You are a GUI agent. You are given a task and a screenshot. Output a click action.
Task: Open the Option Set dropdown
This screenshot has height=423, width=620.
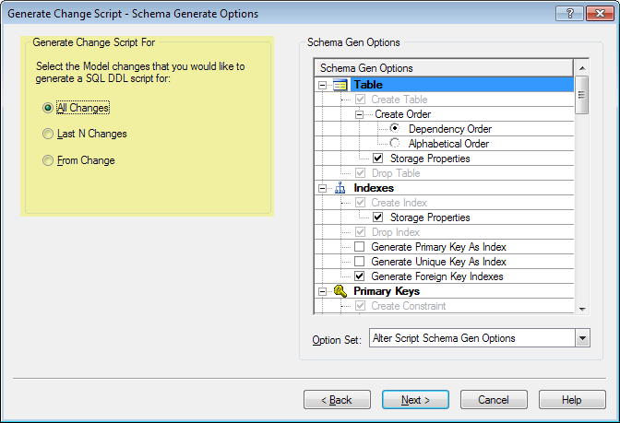click(581, 338)
